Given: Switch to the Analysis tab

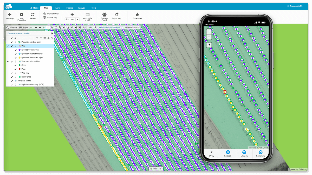Looking at the screenshot, I should click(82, 8).
